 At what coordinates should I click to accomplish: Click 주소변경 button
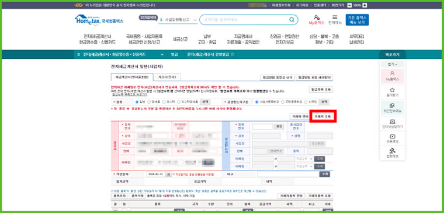click(317, 144)
